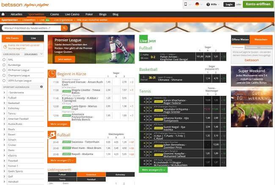
Task: Select odds 1,14 for Okinawa
Action: click(208, 78)
